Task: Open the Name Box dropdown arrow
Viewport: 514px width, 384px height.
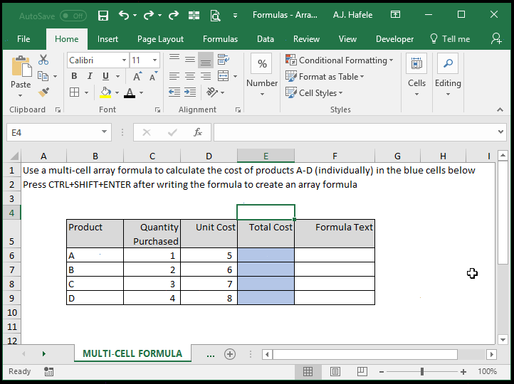Action: (104, 132)
